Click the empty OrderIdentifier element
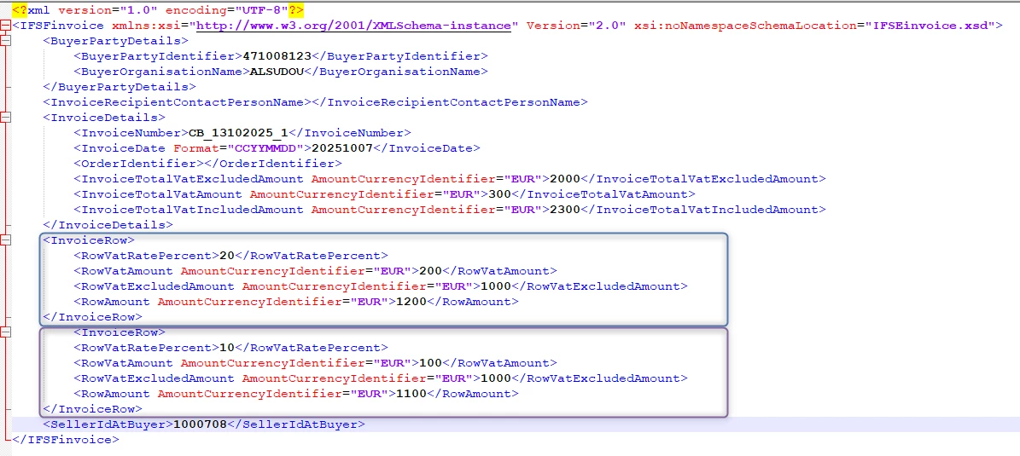Image resolution: width=1020 pixels, height=456 pixels. point(208,164)
